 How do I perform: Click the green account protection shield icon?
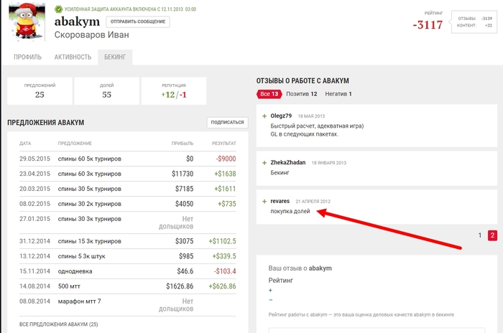click(58, 9)
